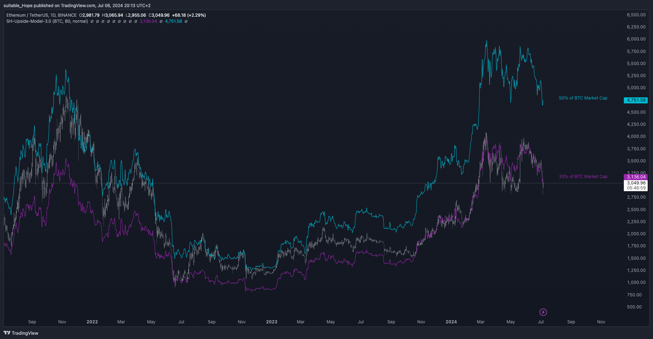Click the 1,000.00 price axis label
This screenshot has width=653, height=339.
(x=636, y=282)
